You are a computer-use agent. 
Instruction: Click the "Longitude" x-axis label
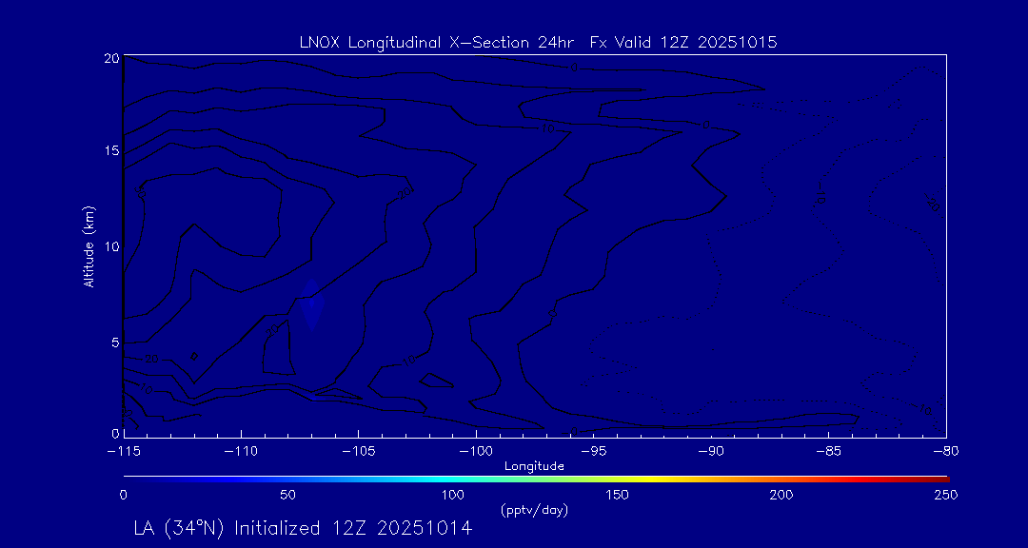pos(536,466)
